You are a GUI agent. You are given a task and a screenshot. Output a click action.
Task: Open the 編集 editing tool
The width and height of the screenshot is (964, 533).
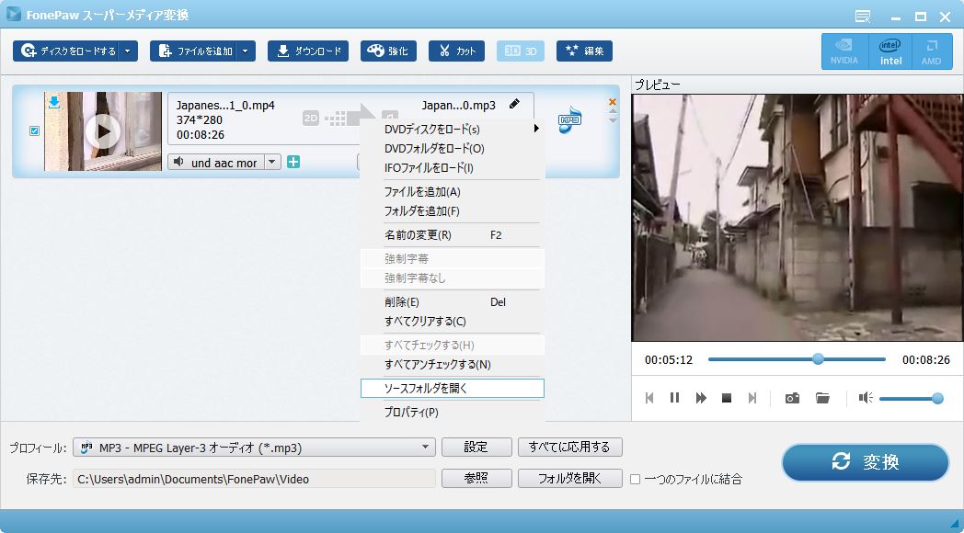(x=585, y=51)
